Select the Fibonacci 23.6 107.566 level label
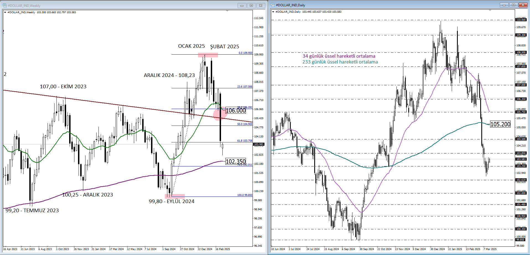530x255 pixels. (245, 87)
